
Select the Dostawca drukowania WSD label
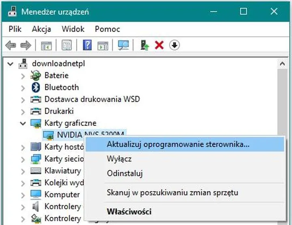click(x=92, y=99)
